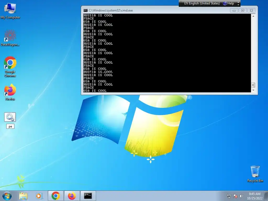Screen dimensions: 268x201
Task: Select the gear file icon labeled pe
Action: tap(10, 117)
